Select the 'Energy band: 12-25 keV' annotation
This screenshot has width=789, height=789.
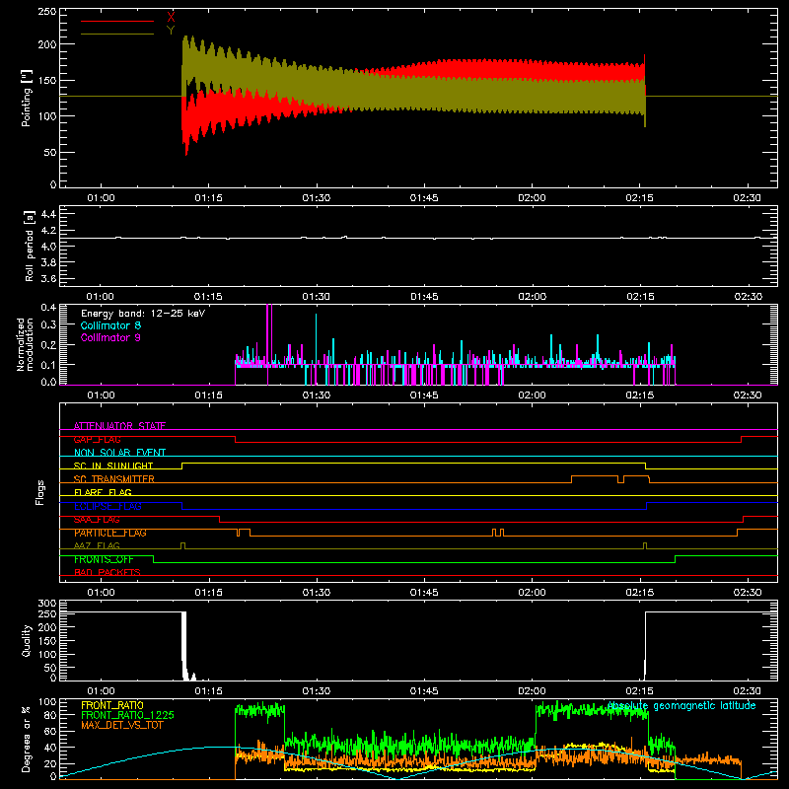click(143, 314)
